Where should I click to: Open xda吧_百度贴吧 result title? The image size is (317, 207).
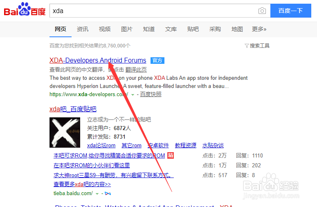(73, 109)
